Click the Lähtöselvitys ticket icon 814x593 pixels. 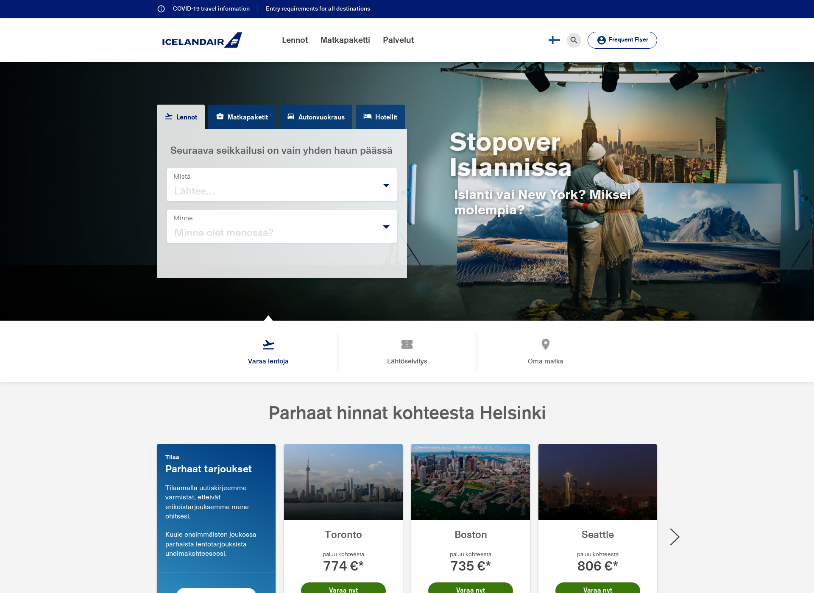(x=407, y=344)
